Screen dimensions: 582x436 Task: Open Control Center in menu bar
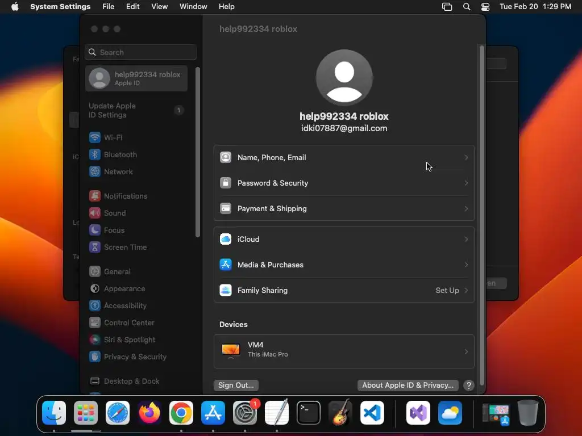point(485,7)
